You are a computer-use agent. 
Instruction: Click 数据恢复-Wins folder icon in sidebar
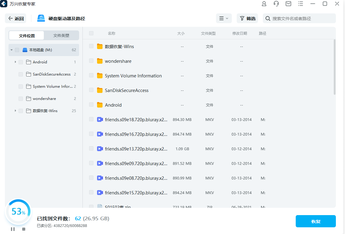point(28,111)
